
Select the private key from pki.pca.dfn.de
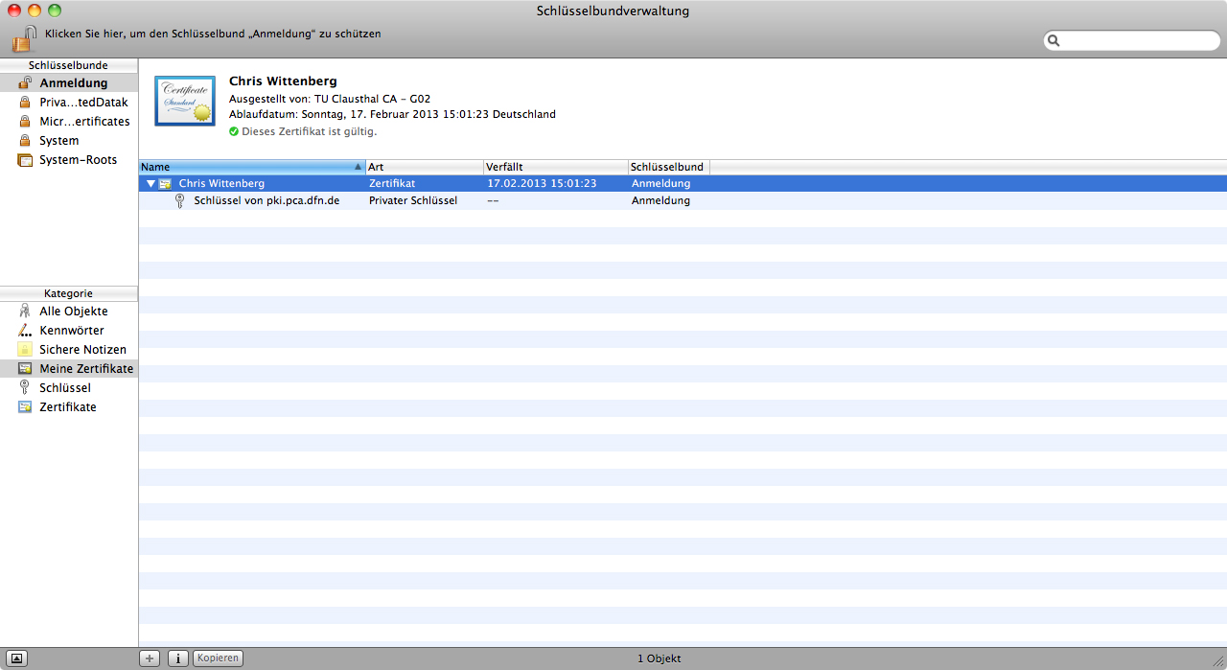click(x=266, y=201)
